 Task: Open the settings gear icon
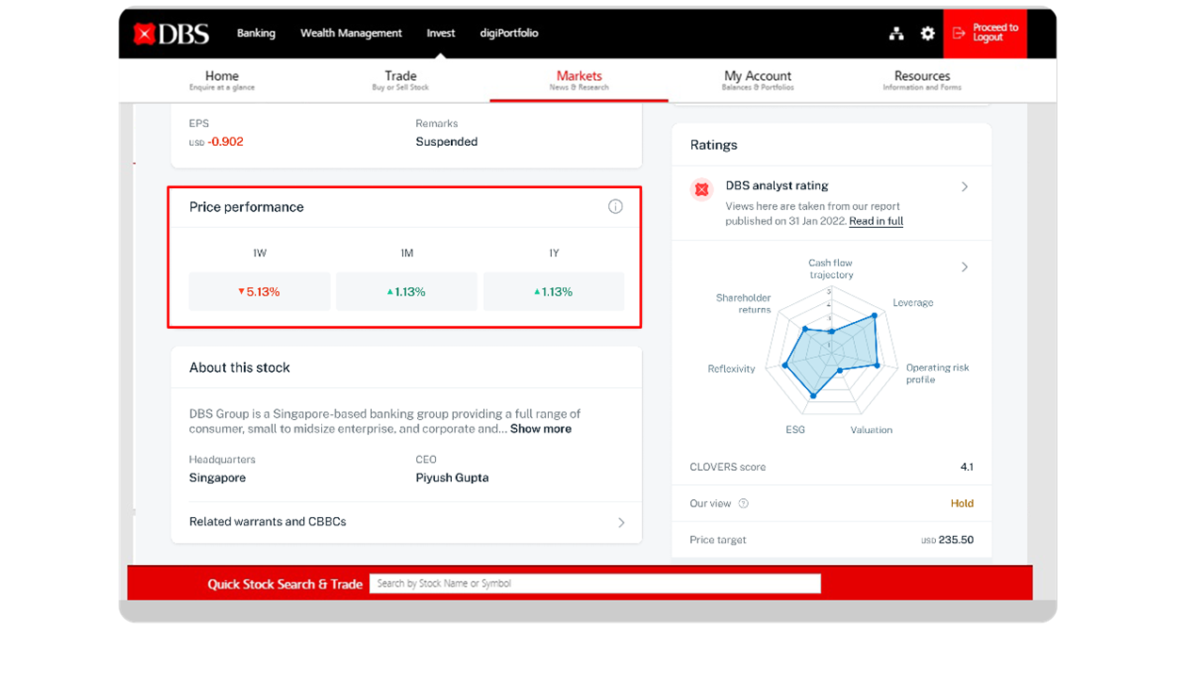(x=927, y=34)
